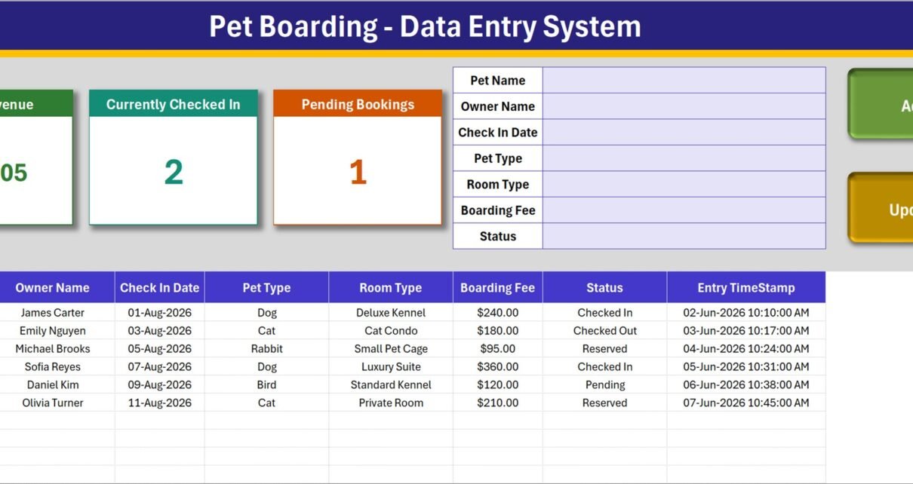Click the Boarding Fee column header
This screenshot has width=913, height=484.
[x=498, y=287]
